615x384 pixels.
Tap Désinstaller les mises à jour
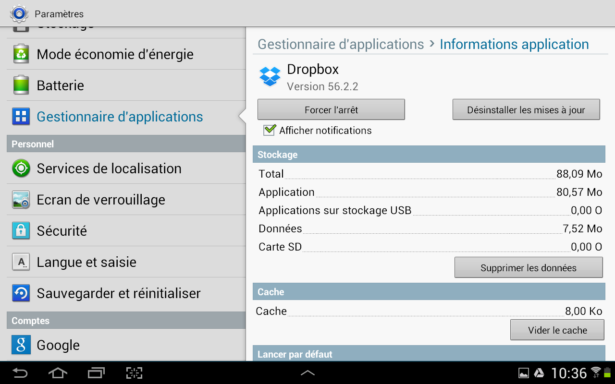[526, 109]
